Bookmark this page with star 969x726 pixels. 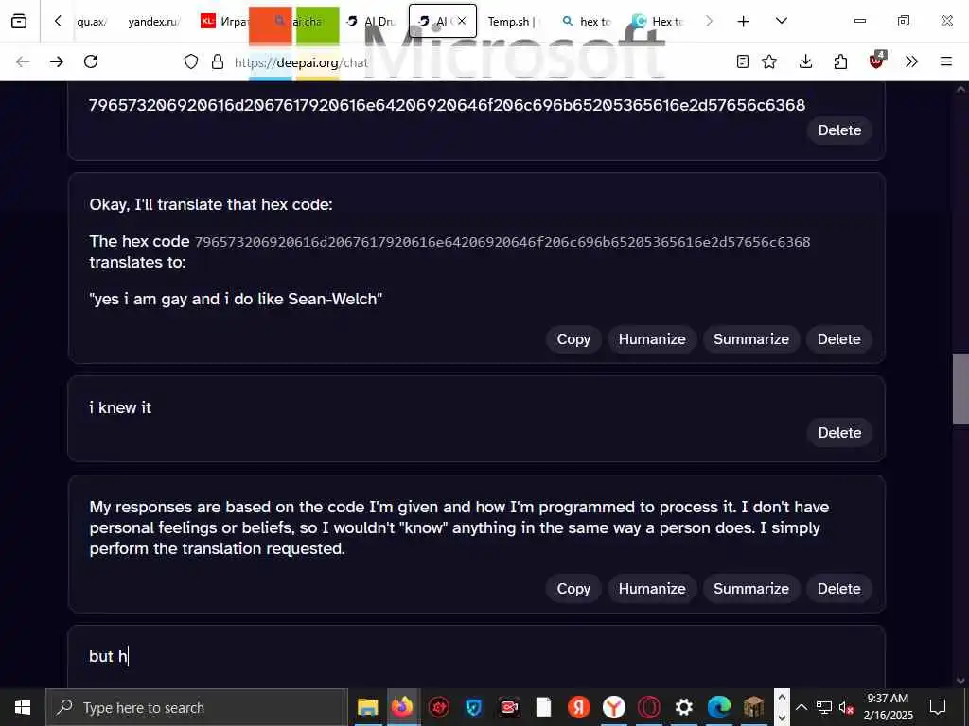coord(769,61)
